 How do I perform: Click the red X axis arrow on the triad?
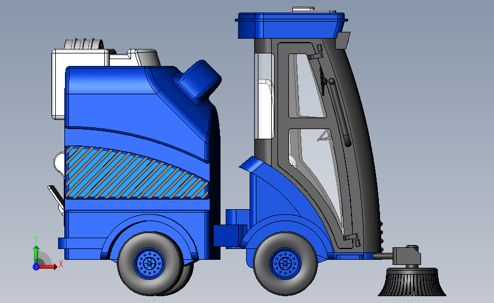(47, 267)
